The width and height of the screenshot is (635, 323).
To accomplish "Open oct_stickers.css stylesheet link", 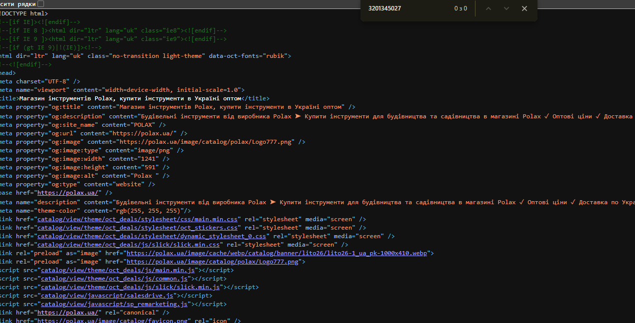I will pyautogui.click(x=137, y=228).
